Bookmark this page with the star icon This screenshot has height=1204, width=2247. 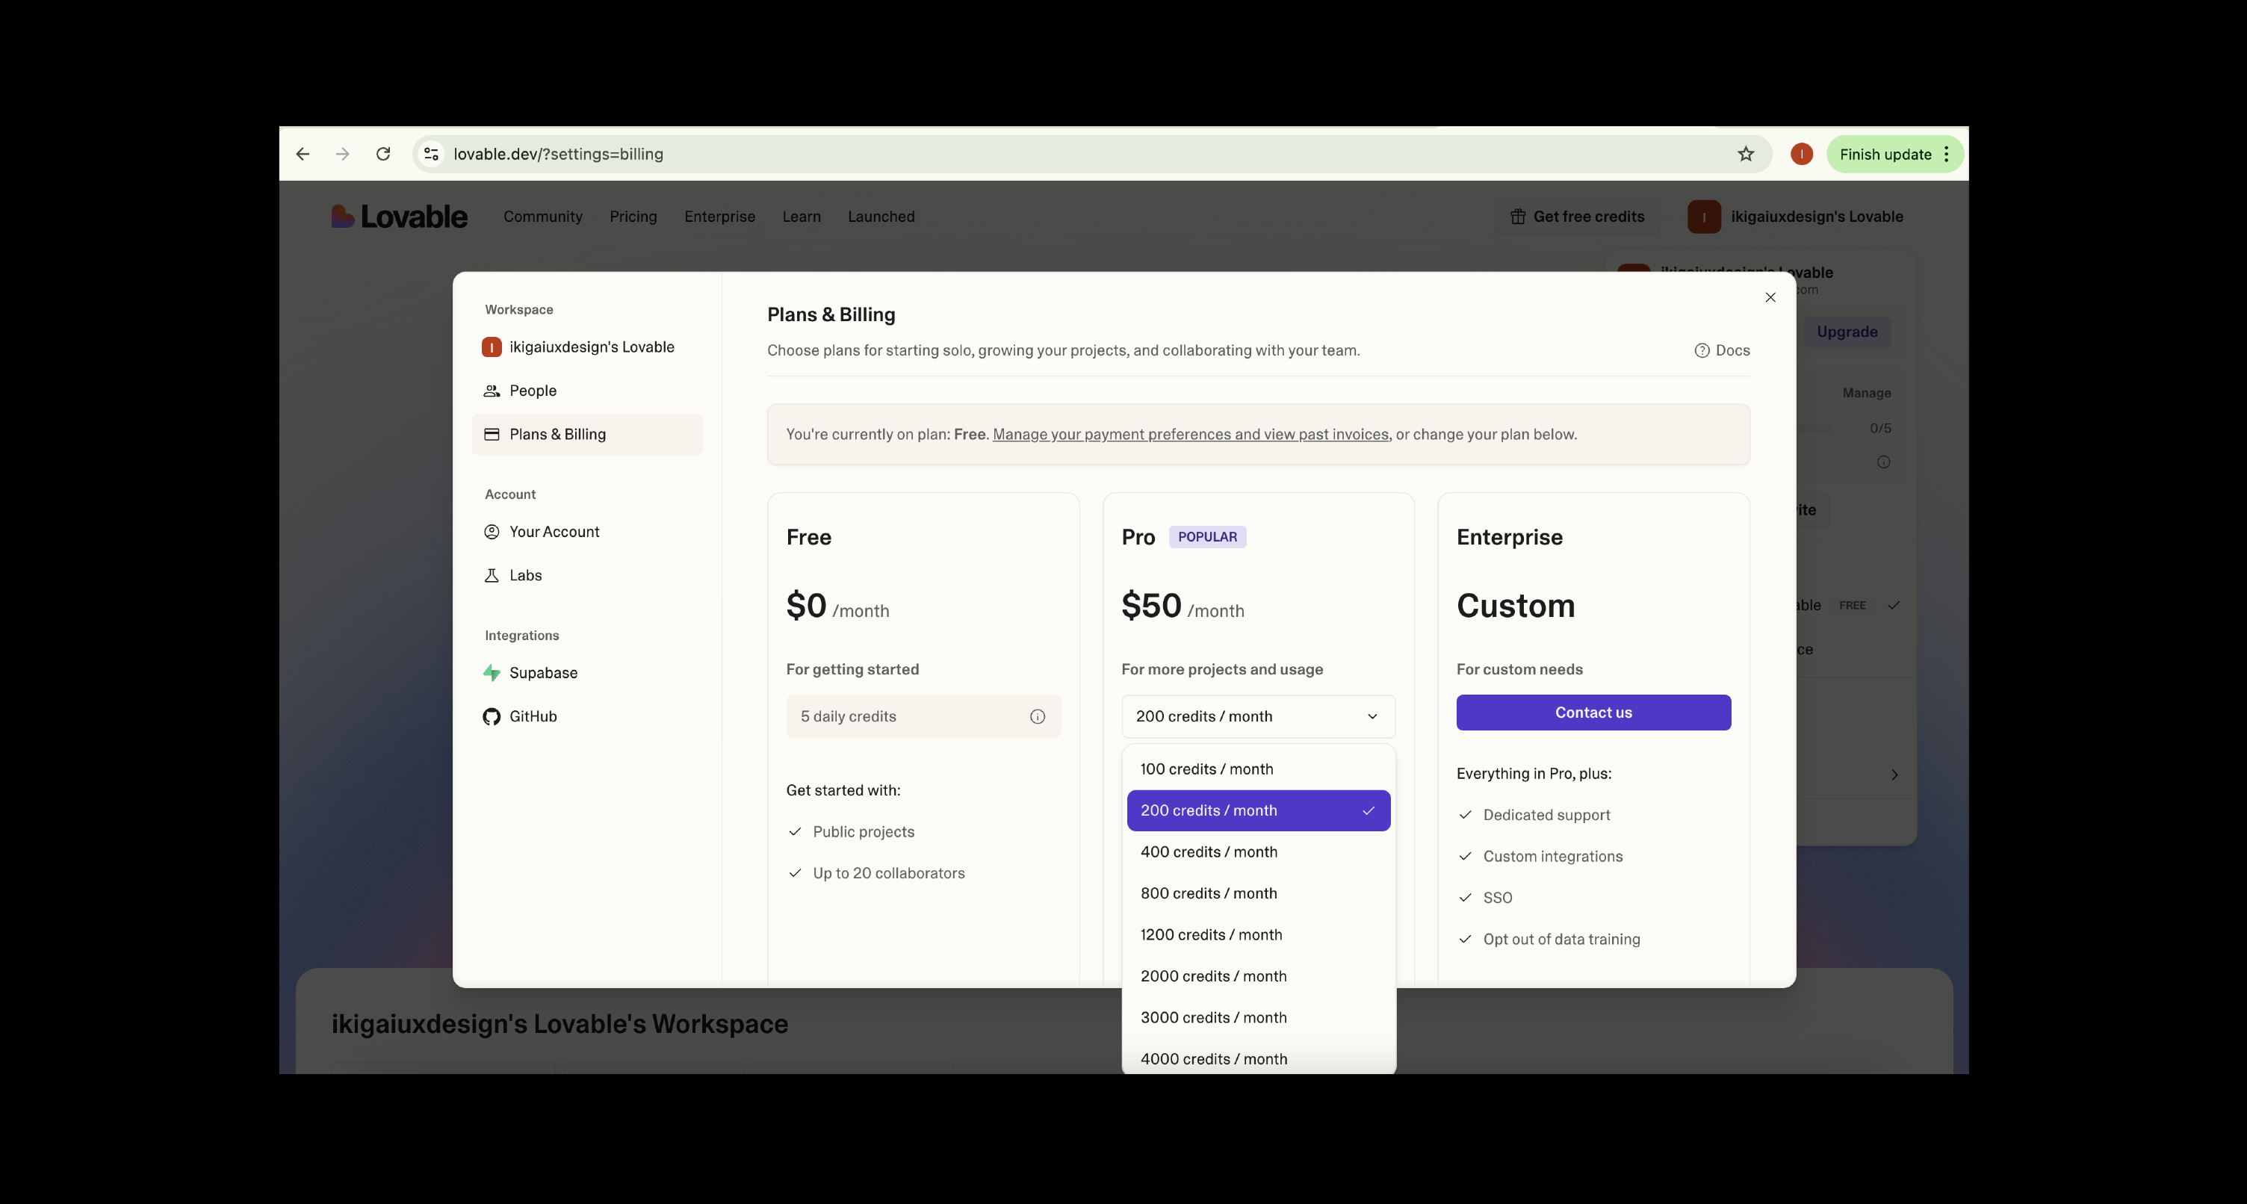click(1746, 155)
